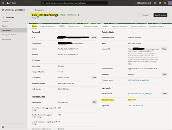Switch to the Assigned connections tab
The width and height of the screenshot is (172, 130).
point(48,26)
